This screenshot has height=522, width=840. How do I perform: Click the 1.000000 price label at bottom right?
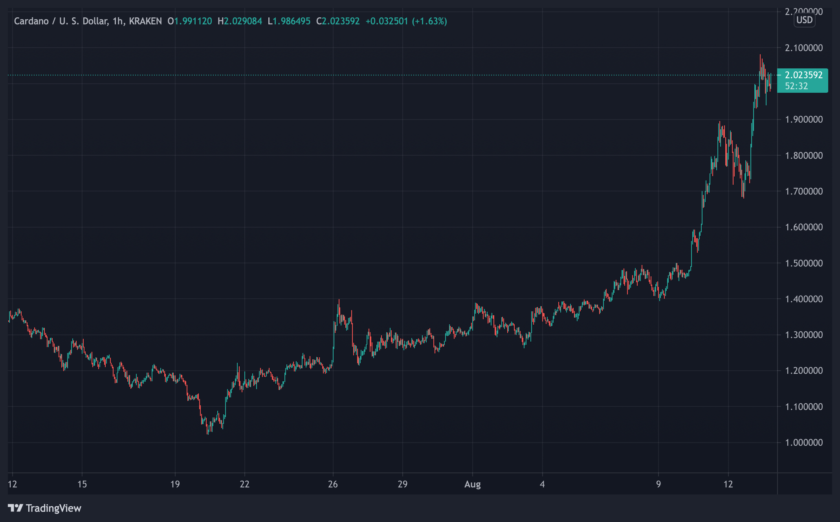pyautogui.click(x=805, y=442)
